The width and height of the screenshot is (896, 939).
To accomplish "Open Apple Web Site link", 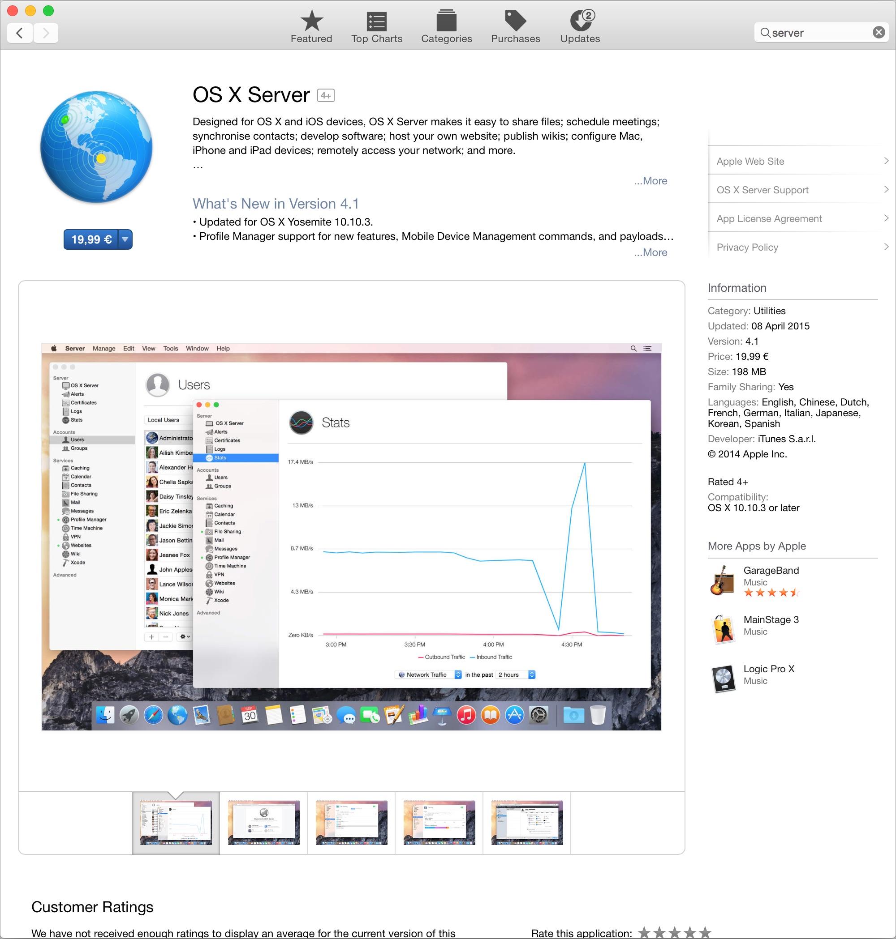I will 750,161.
